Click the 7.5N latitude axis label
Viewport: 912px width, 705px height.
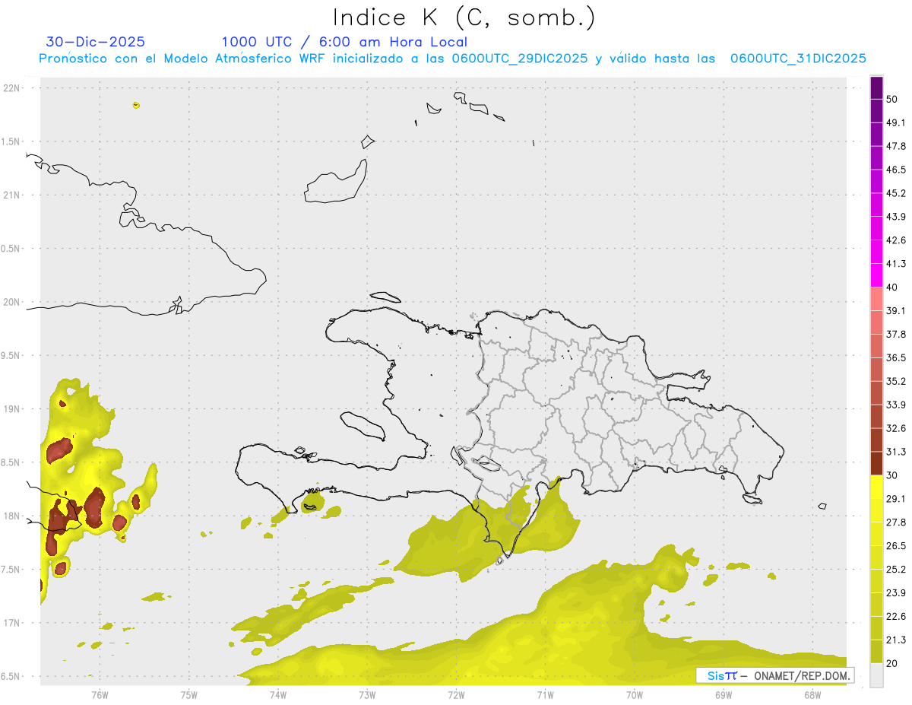tap(11, 570)
